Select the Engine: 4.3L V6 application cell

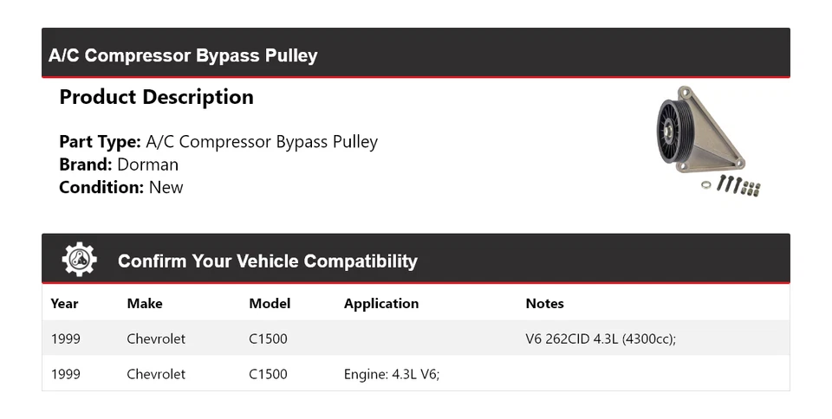click(392, 374)
